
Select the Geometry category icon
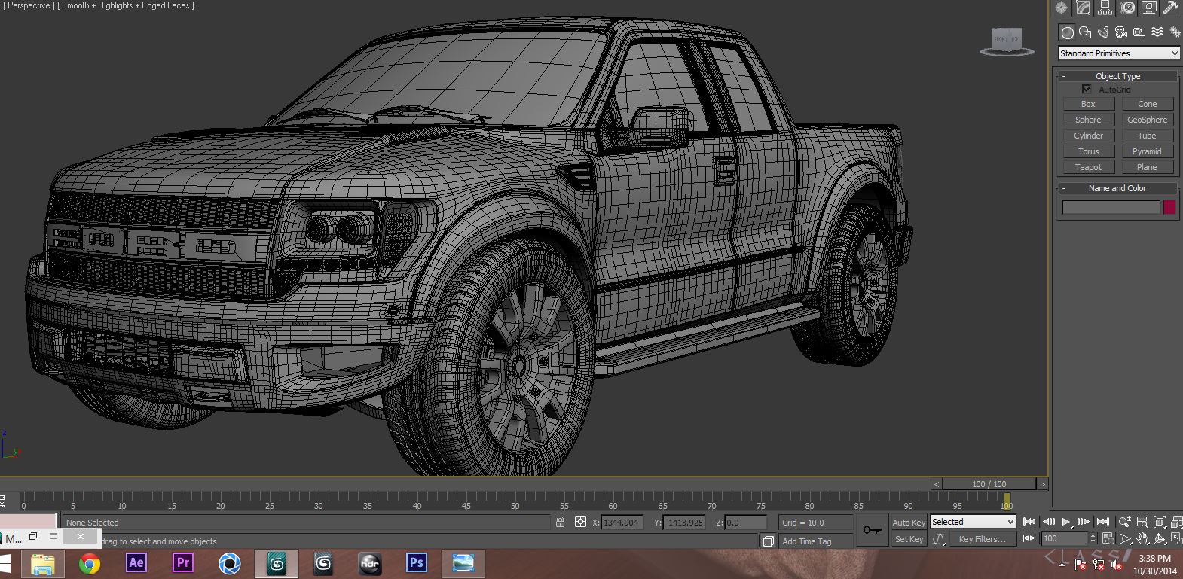(1067, 32)
